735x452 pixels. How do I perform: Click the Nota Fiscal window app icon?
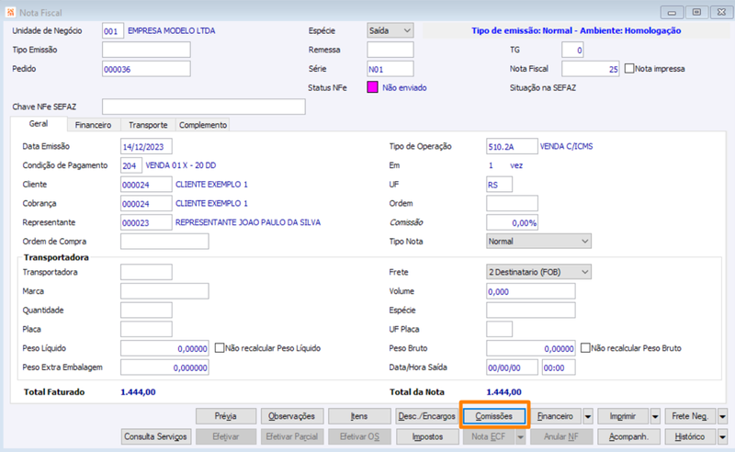pyautogui.click(x=10, y=12)
